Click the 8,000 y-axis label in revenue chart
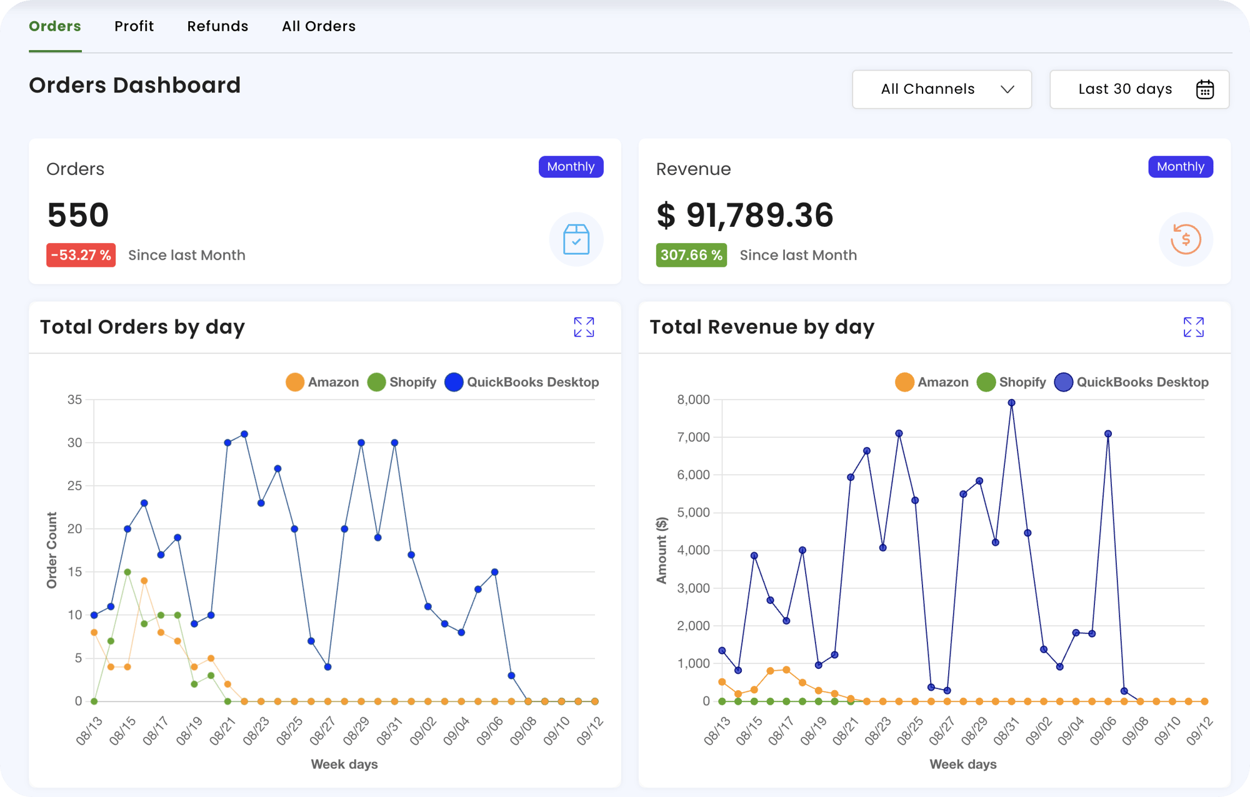The image size is (1250, 797). click(x=693, y=400)
